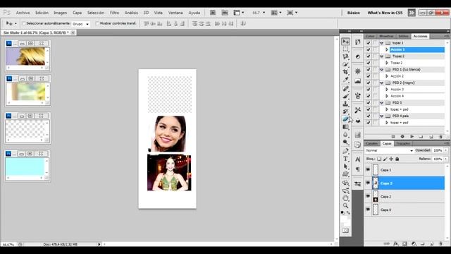Select the Healing Brush tool
Screen dimensions: 451x254
pyautogui.click(x=345, y=89)
